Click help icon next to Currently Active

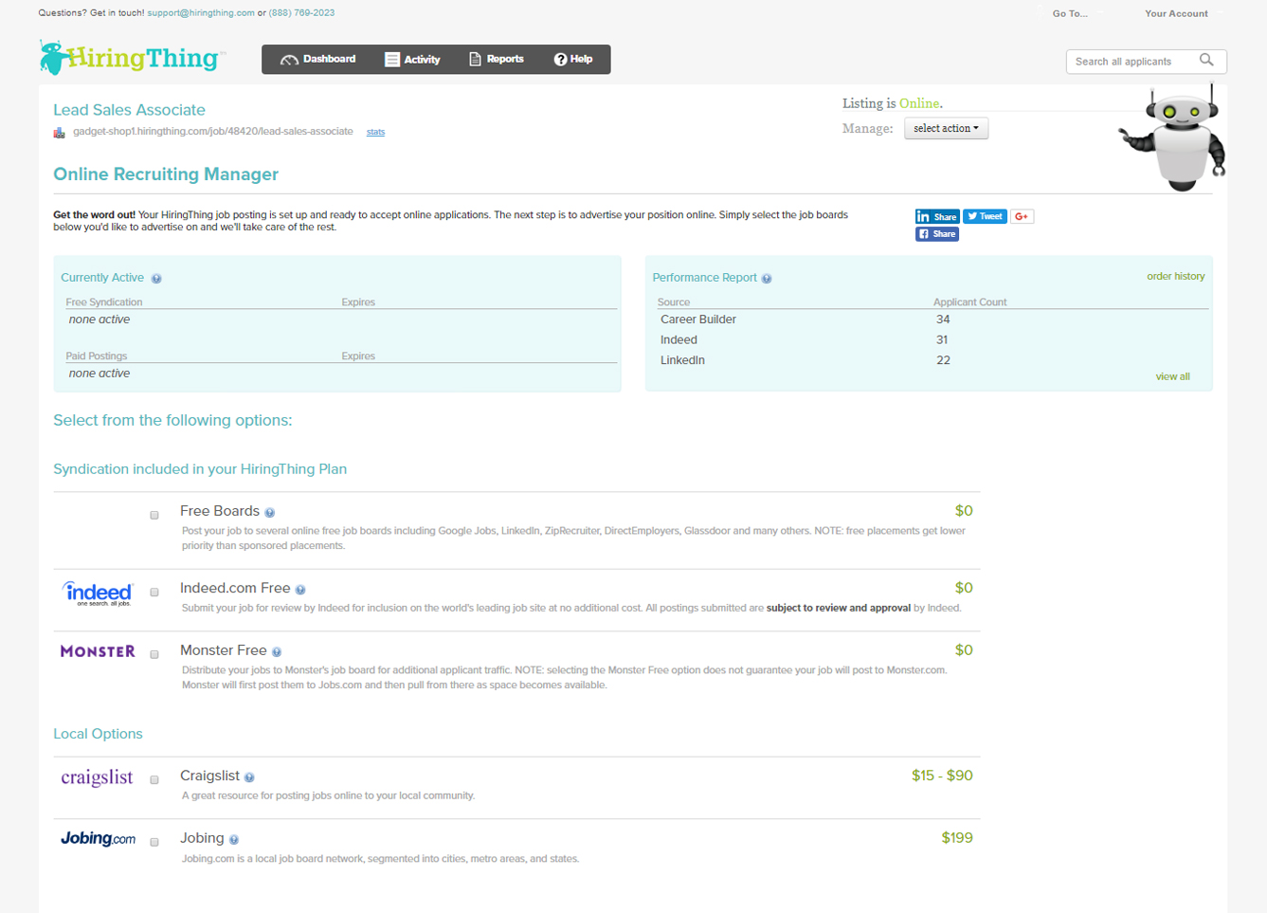click(156, 279)
